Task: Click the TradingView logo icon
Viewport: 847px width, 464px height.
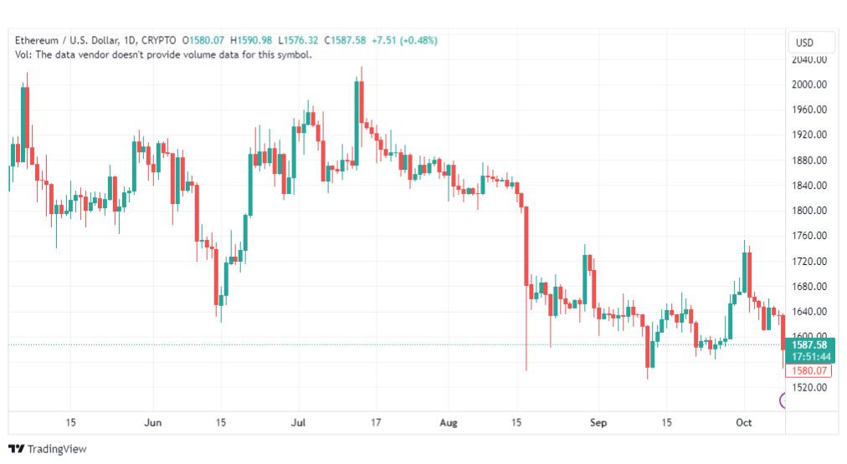Action: click(16, 448)
